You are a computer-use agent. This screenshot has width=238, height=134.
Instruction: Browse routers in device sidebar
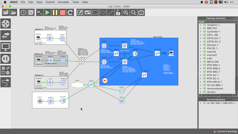(6, 24)
